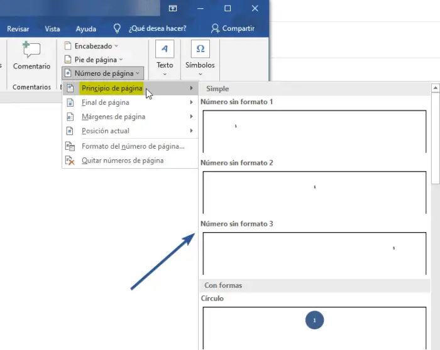Select Márgenes de página menu item

pyautogui.click(x=130, y=117)
